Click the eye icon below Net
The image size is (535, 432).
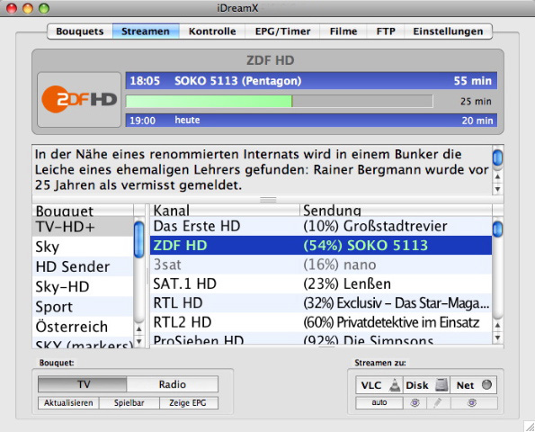pyautogui.click(x=474, y=403)
